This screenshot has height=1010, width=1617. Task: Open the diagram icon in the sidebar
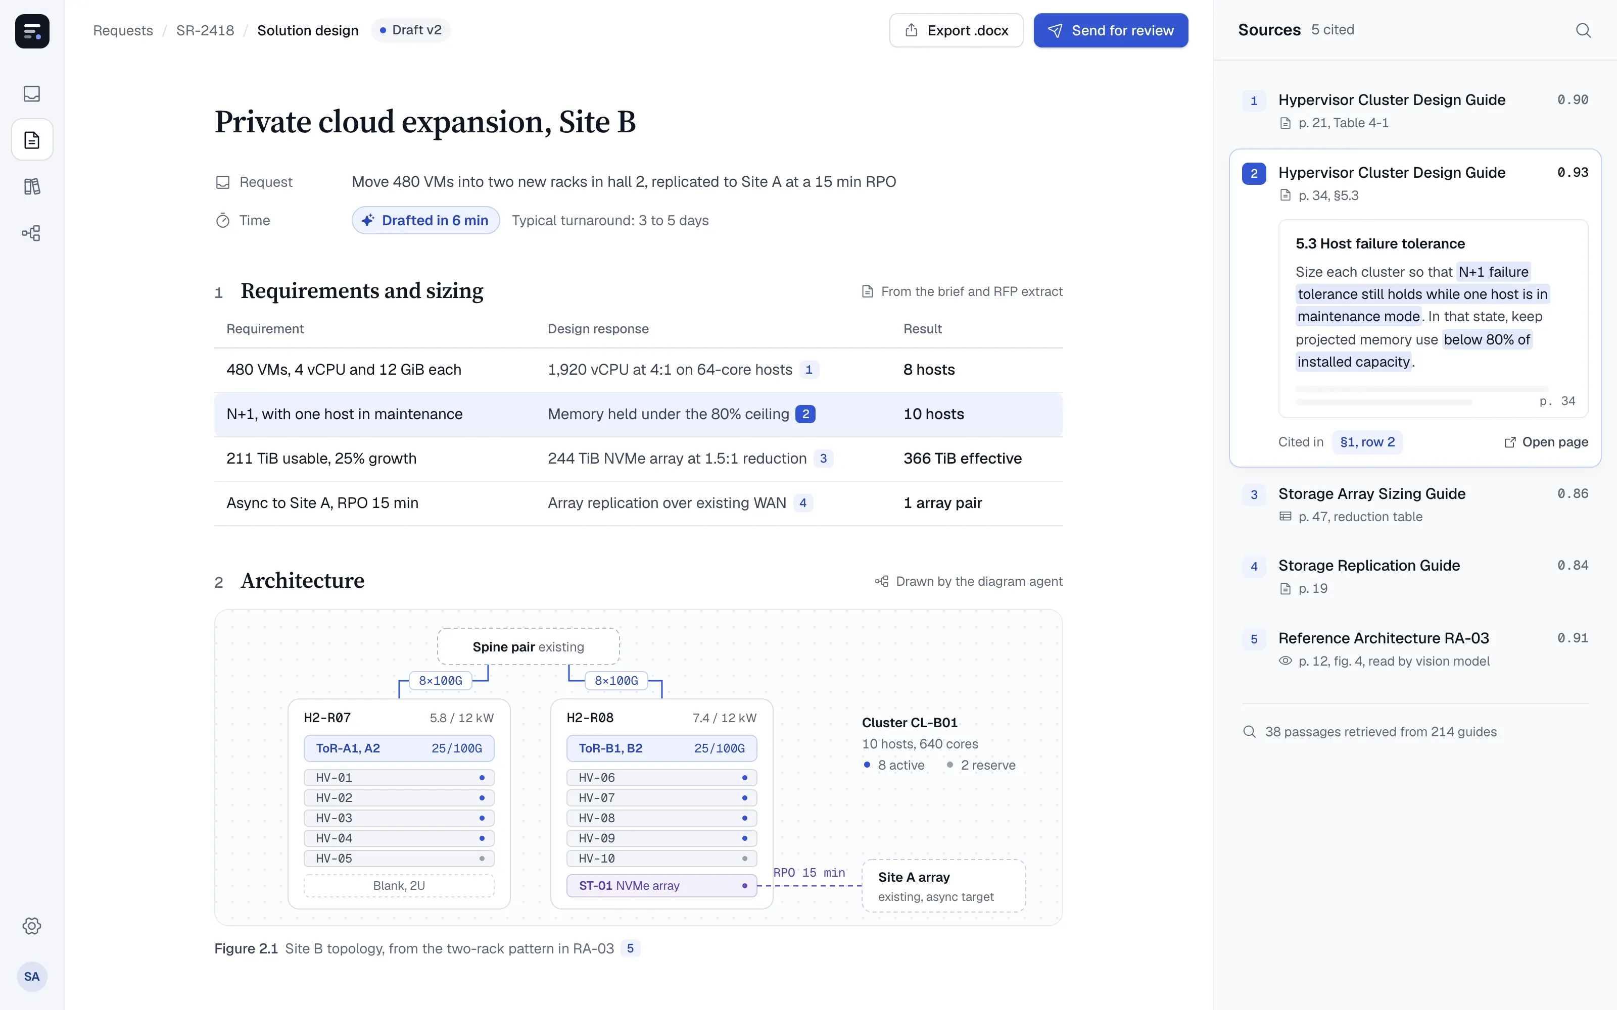point(32,233)
